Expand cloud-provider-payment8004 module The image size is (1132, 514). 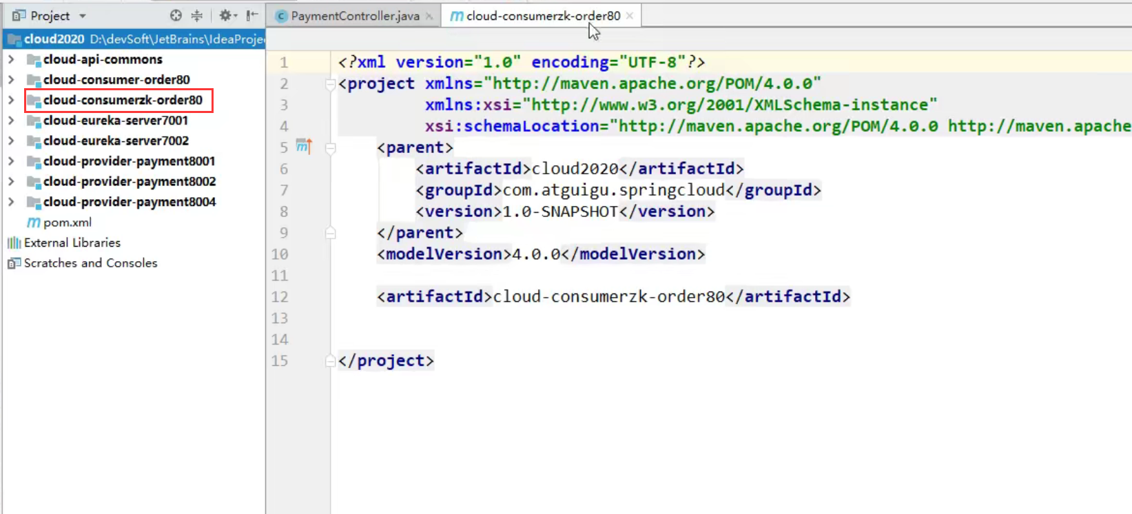[11, 202]
